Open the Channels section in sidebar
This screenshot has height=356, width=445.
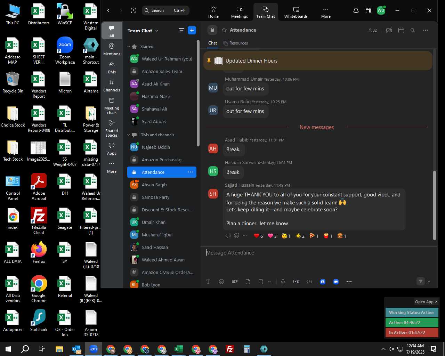112,86
